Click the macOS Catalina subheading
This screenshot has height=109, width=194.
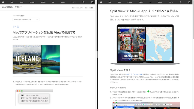click(x=118, y=88)
